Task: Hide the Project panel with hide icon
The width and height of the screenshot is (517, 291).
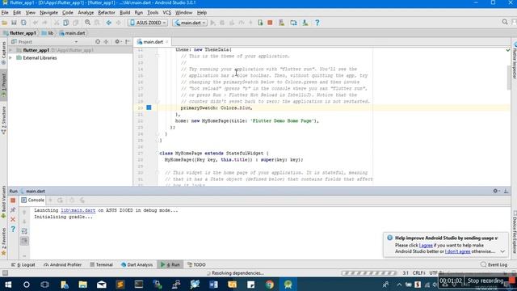Action: [x=128, y=42]
